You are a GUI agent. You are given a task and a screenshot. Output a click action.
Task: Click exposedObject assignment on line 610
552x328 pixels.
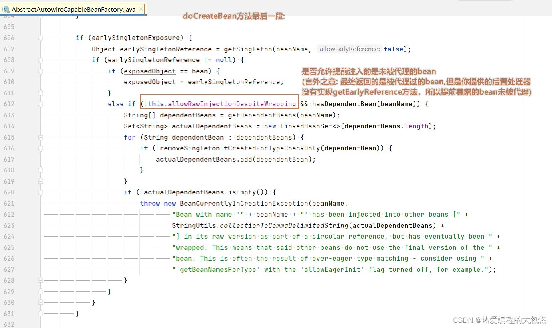point(150,82)
